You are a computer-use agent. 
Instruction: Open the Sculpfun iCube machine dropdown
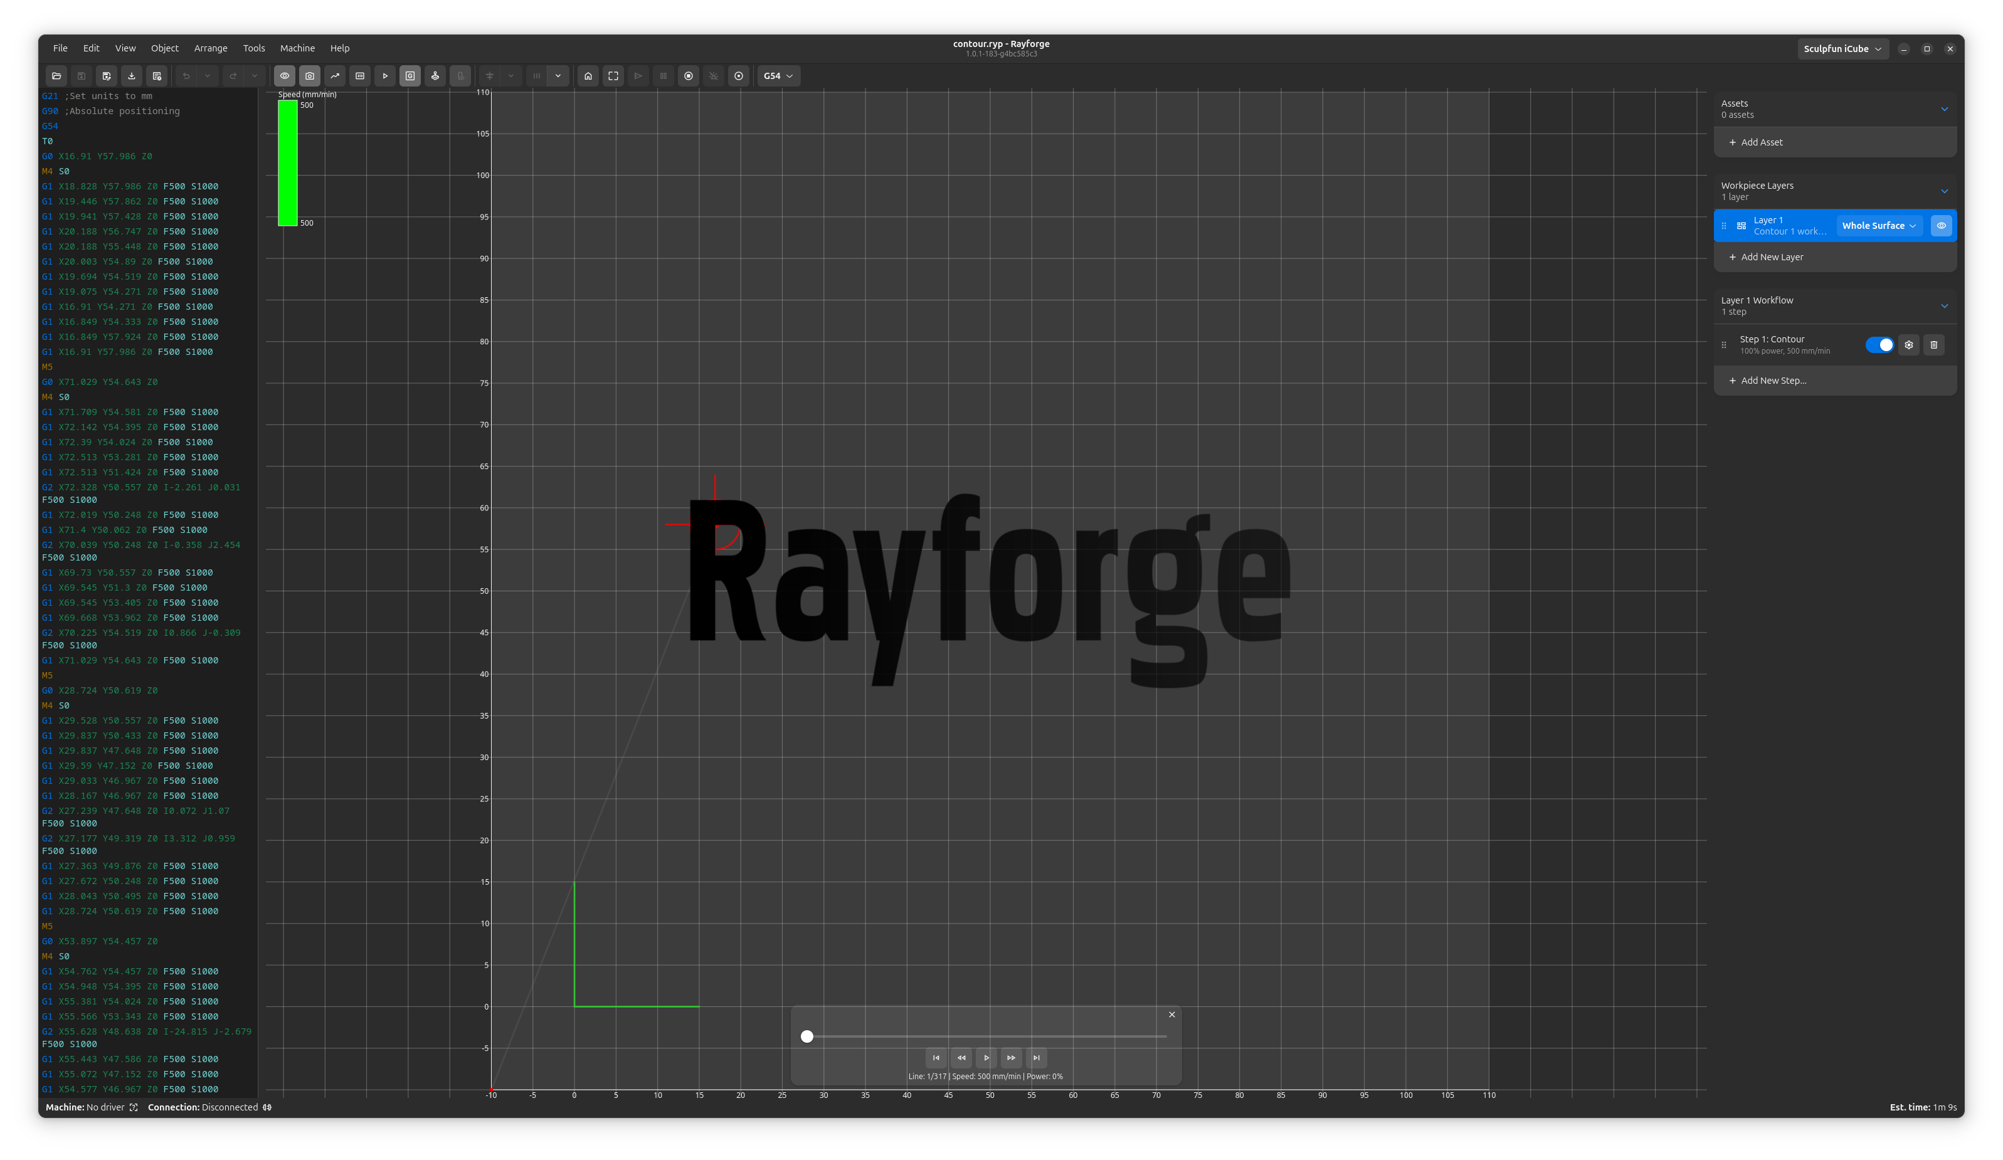(x=1842, y=48)
